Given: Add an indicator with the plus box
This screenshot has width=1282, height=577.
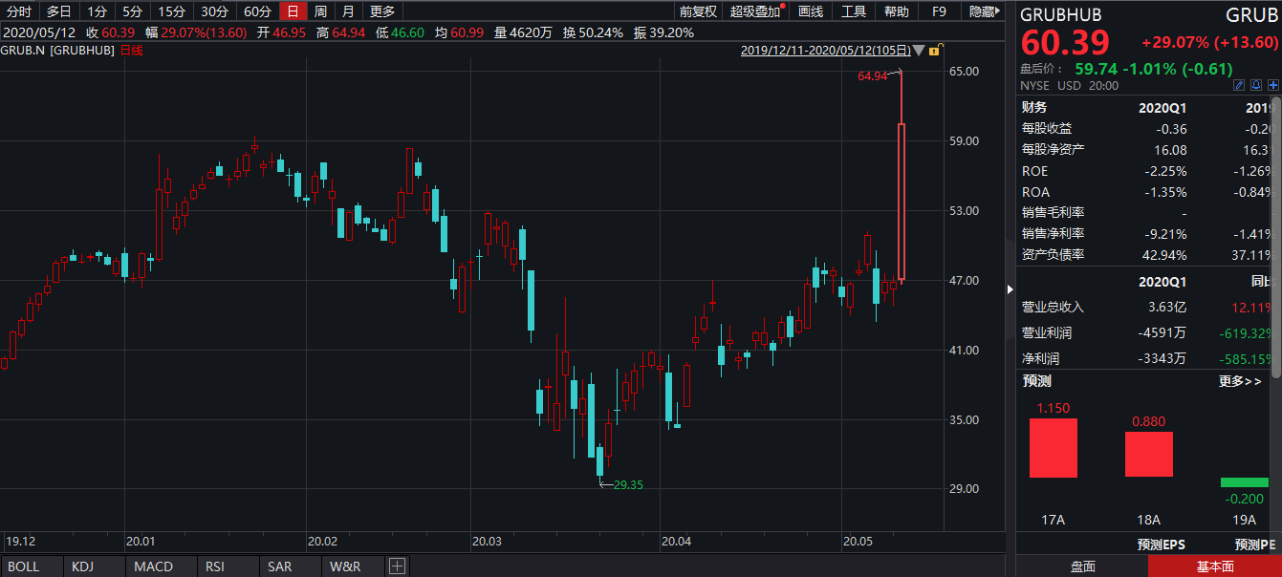Looking at the screenshot, I should click(x=397, y=566).
